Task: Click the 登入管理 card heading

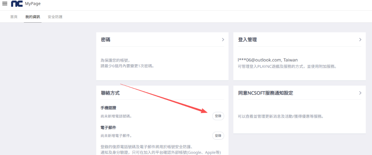Action: pyautogui.click(x=247, y=40)
